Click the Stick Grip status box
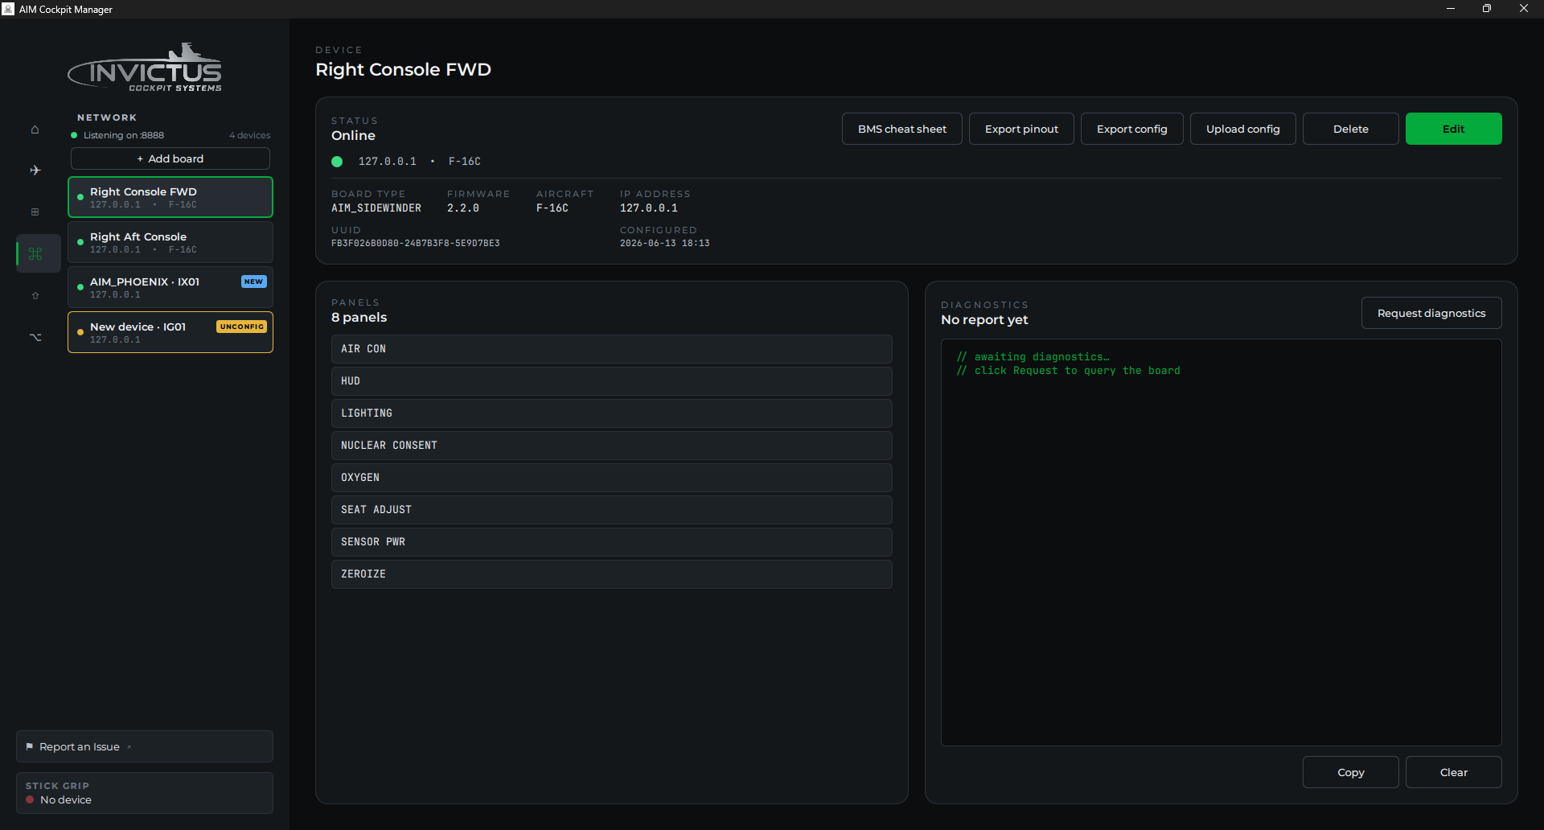1544x830 pixels. tap(145, 793)
